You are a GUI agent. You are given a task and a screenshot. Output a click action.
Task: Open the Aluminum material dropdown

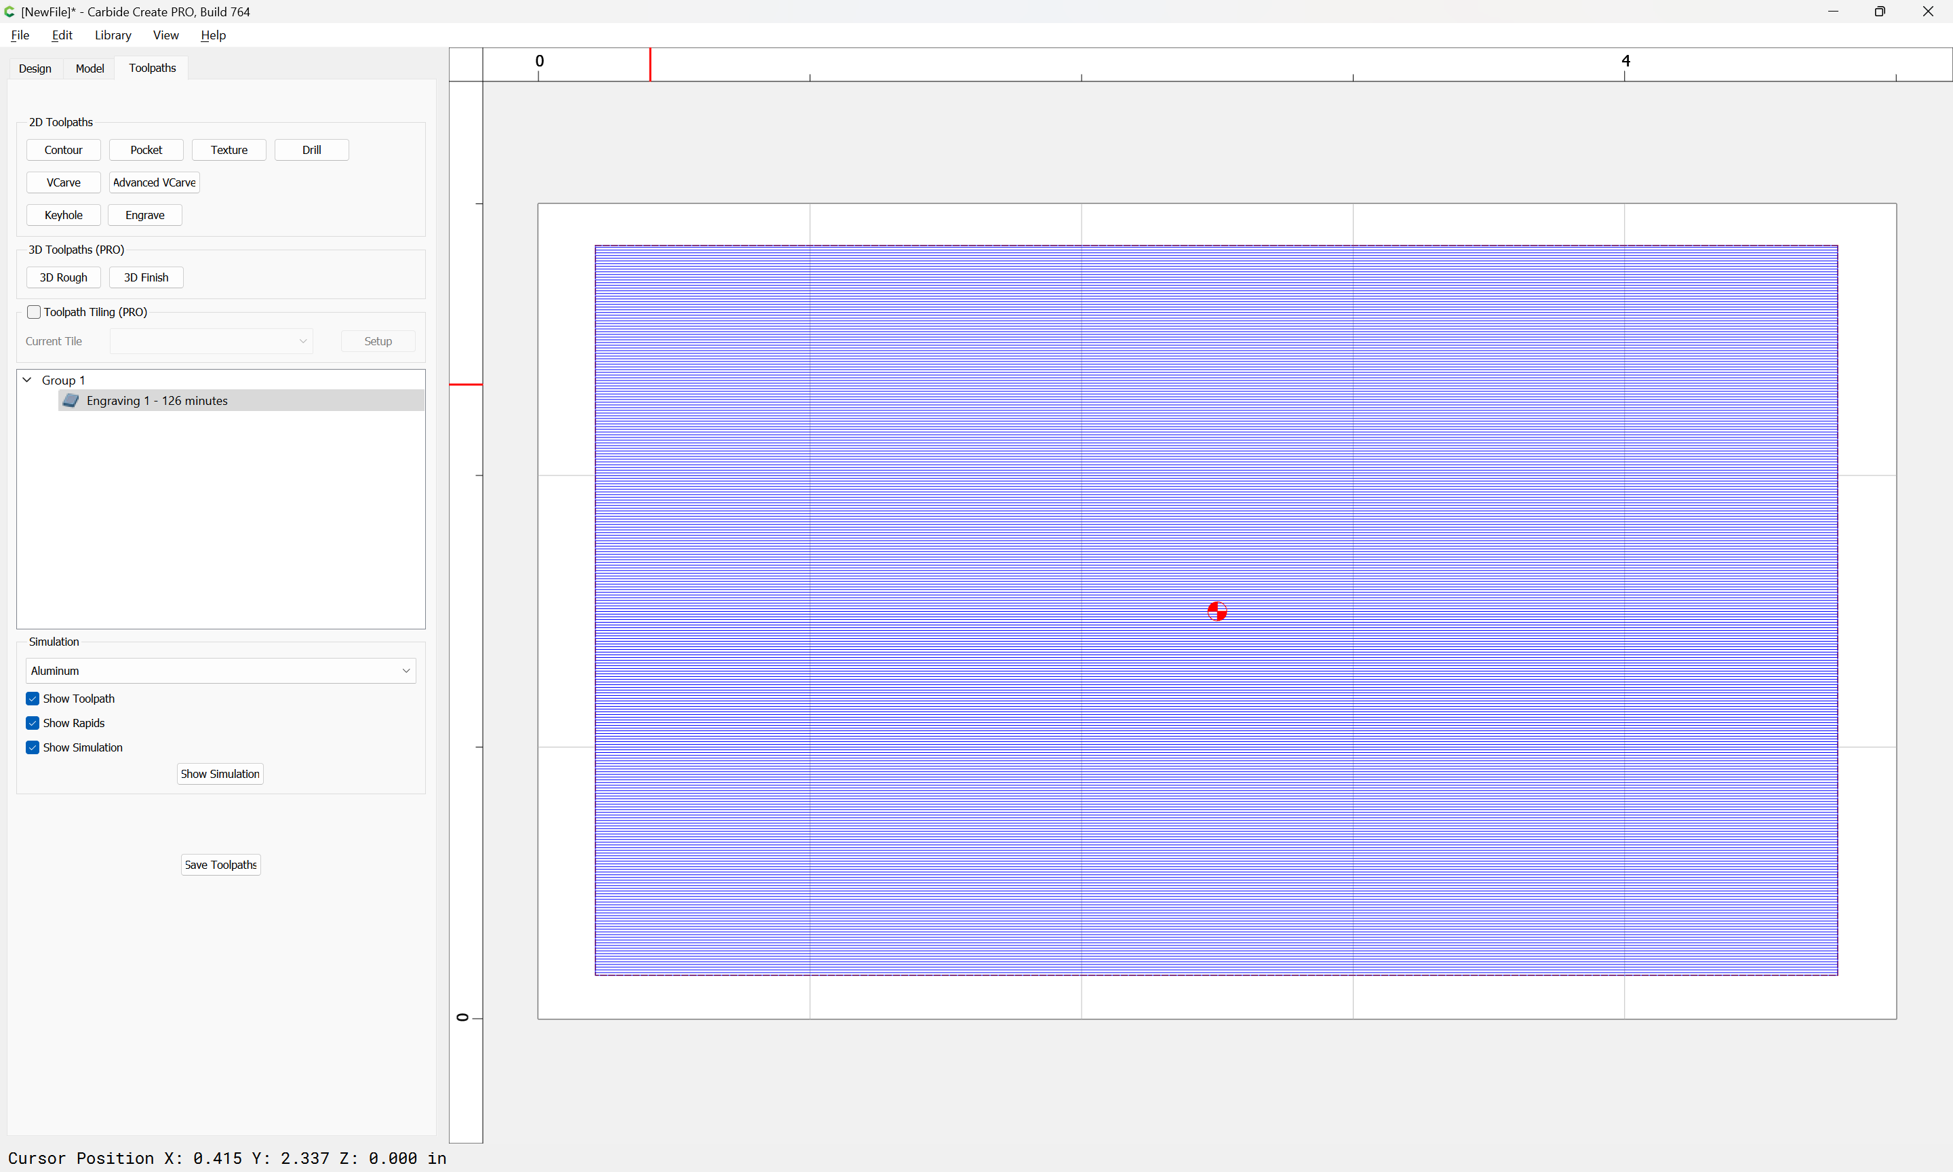coord(221,671)
